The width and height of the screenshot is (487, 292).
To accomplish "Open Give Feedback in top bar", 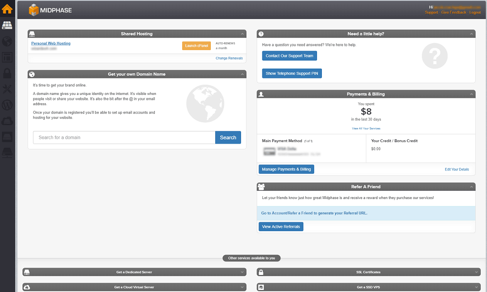I will pyautogui.click(x=454, y=13).
